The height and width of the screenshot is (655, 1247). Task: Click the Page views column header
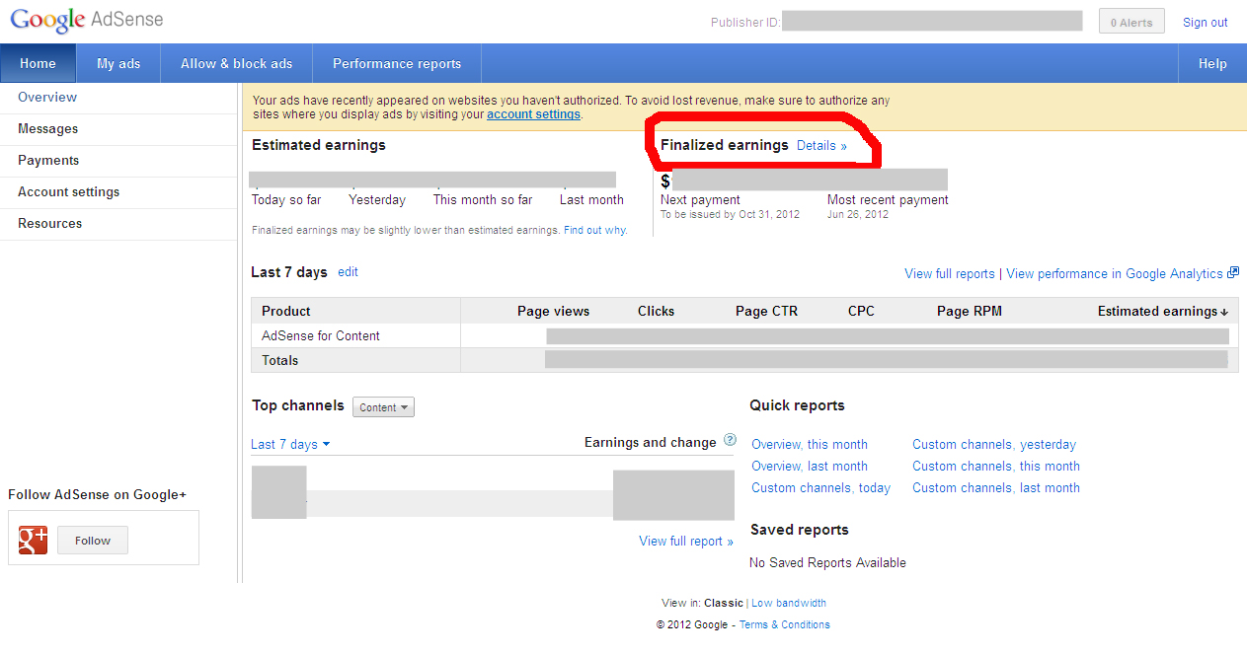(553, 312)
